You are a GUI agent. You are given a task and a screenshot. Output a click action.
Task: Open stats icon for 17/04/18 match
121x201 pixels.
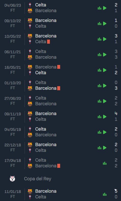(x=105, y=163)
